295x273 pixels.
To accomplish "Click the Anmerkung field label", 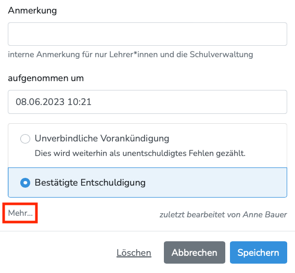I will coord(32,10).
